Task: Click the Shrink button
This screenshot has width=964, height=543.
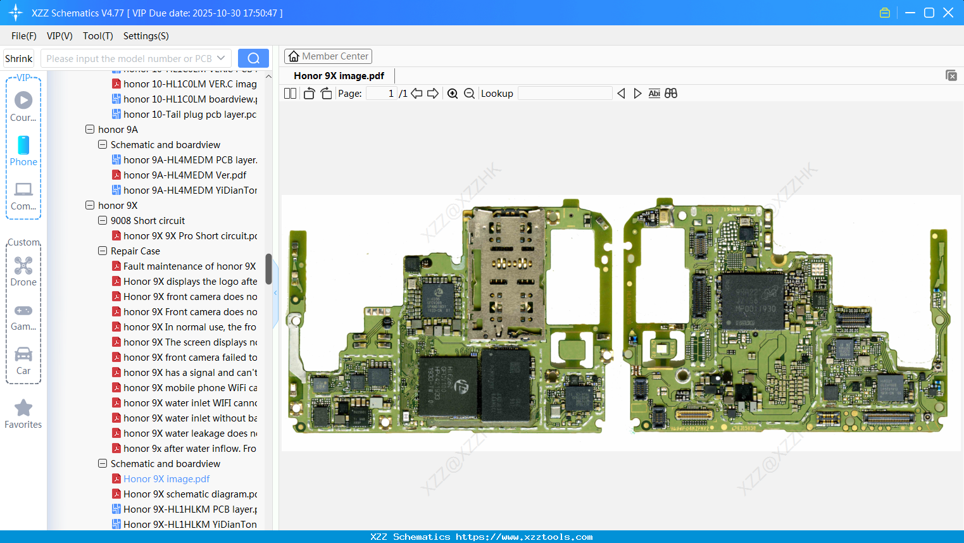Action: (x=19, y=58)
